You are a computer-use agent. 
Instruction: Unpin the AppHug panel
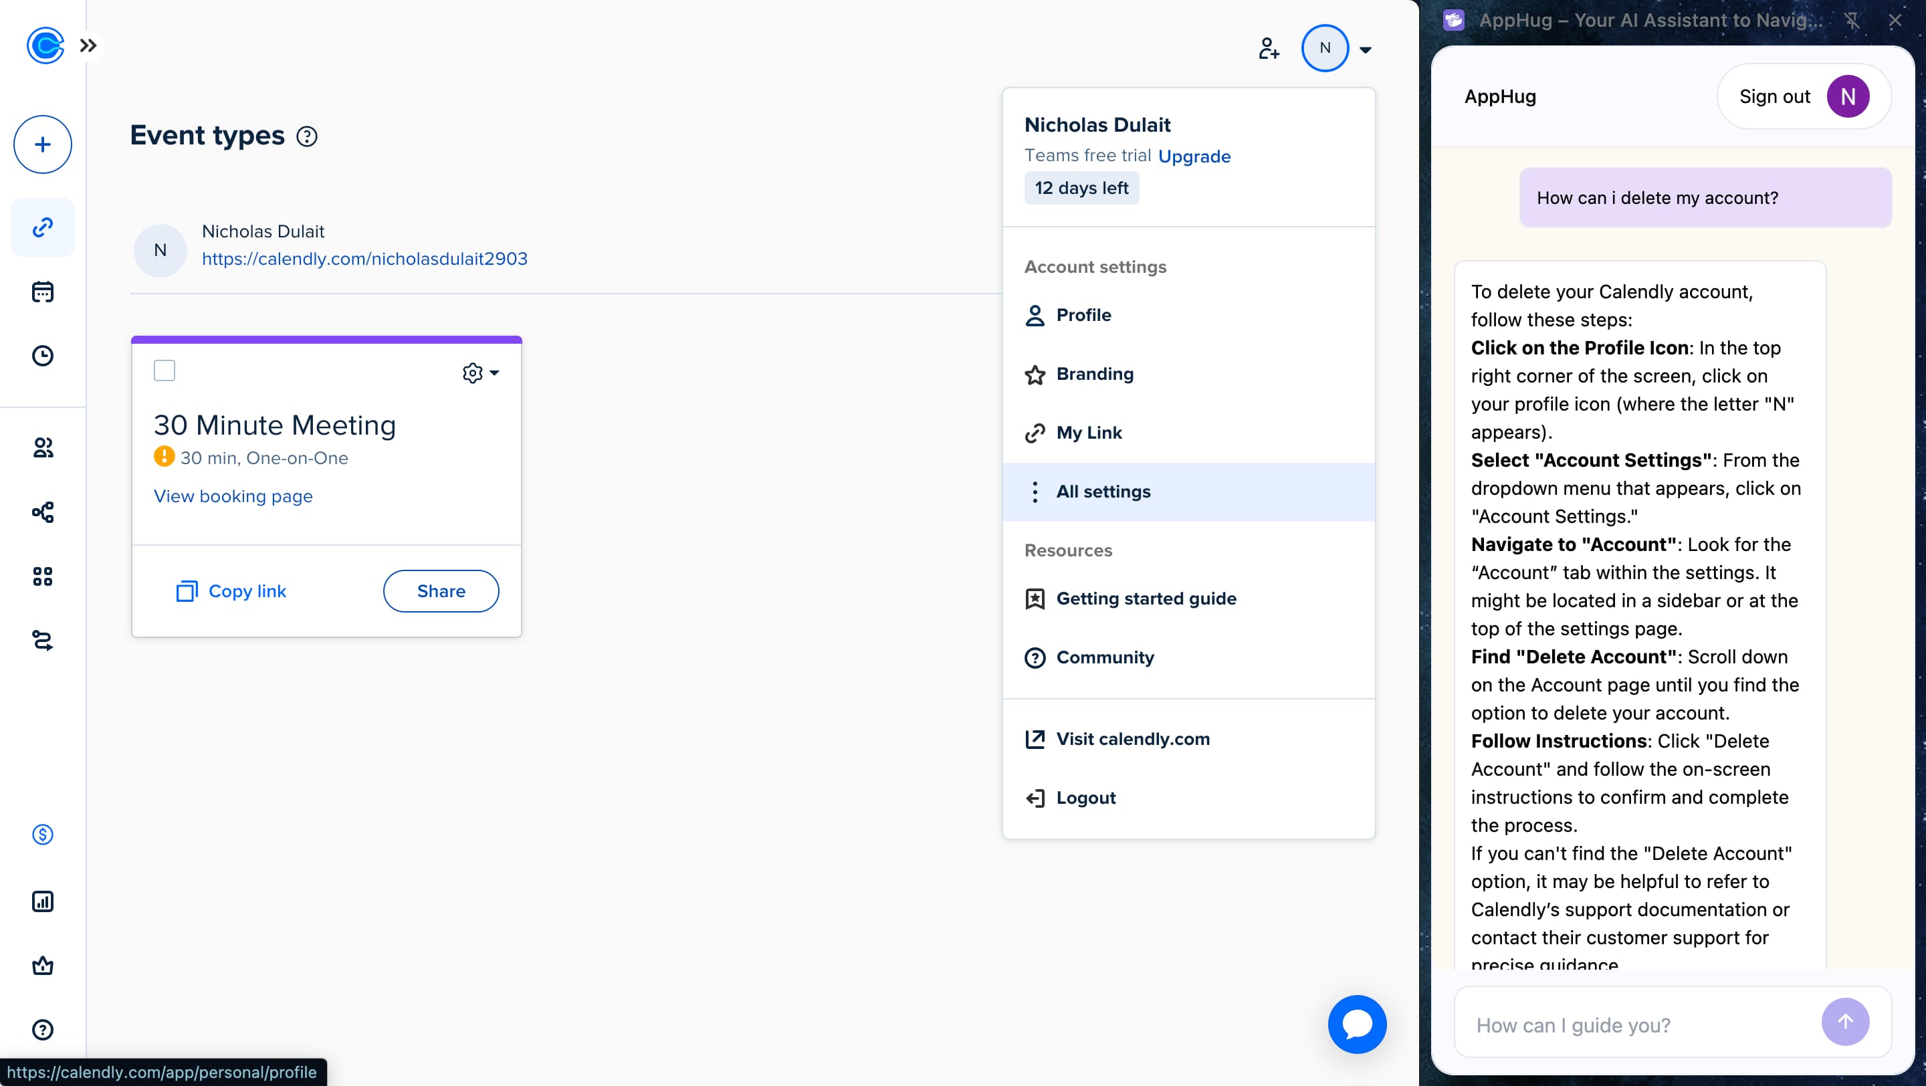(x=1852, y=21)
